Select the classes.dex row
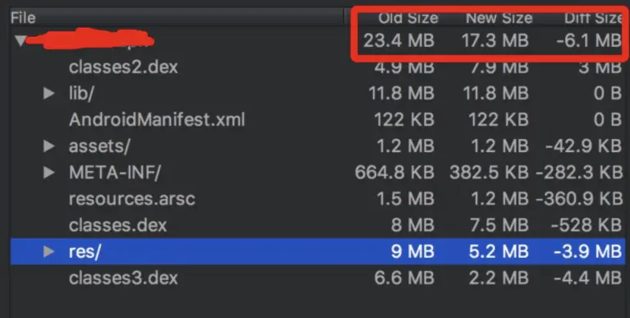 (317, 225)
